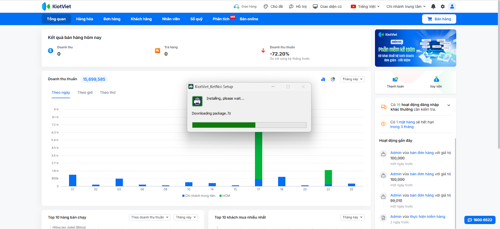Open settings gear icon in header
This screenshot has width=500, height=229.
tap(442, 7)
